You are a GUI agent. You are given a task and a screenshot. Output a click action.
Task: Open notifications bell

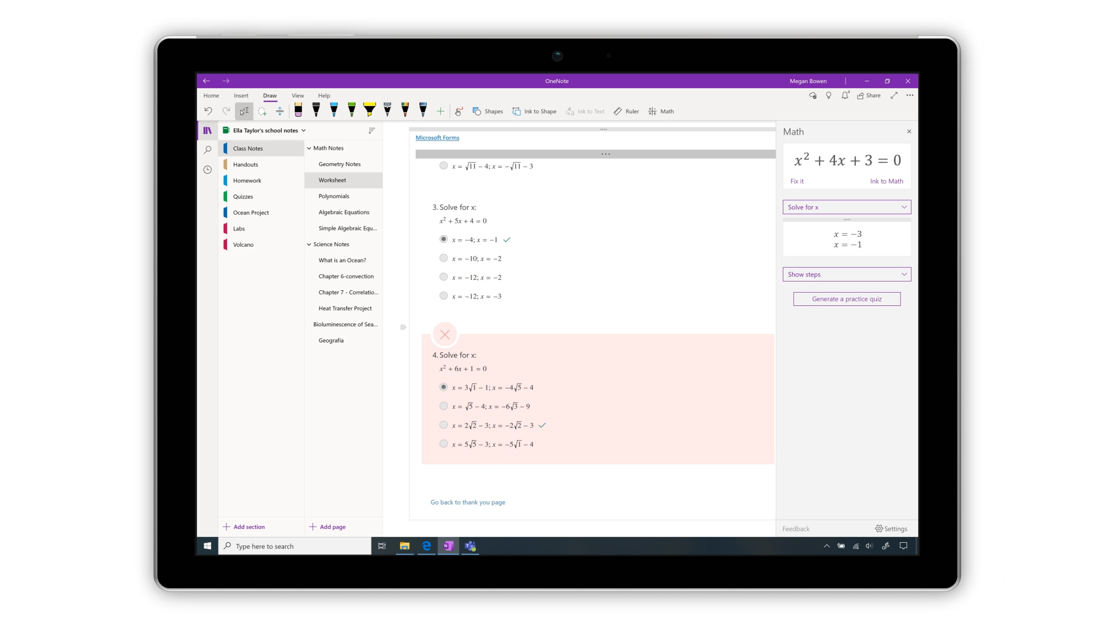pos(845,95)
